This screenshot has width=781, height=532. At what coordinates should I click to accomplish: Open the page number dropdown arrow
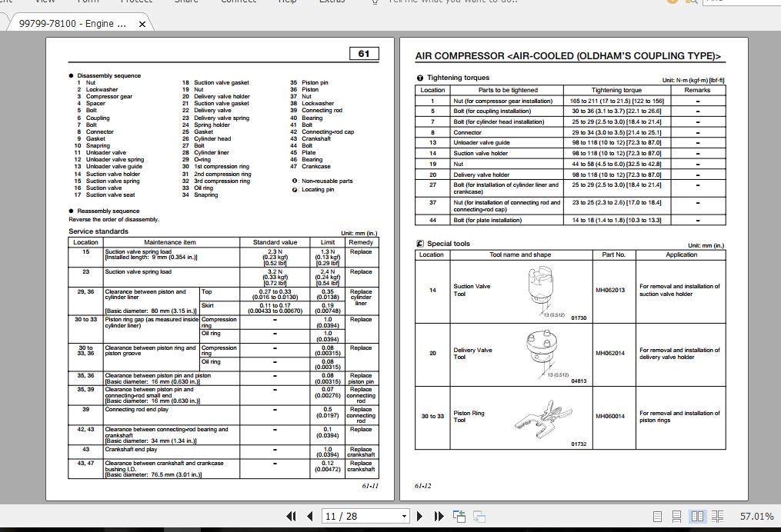tap(404, 516)
